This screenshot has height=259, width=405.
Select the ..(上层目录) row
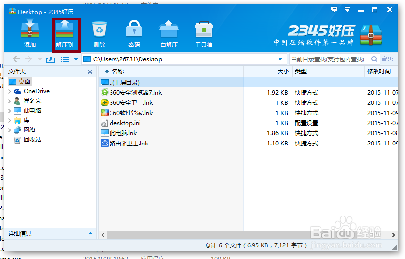coord(249,83)
